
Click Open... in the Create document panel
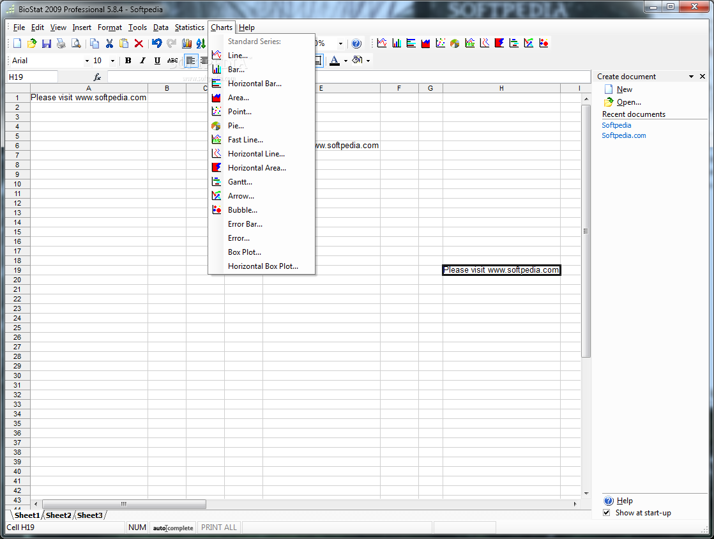(629, 102)
